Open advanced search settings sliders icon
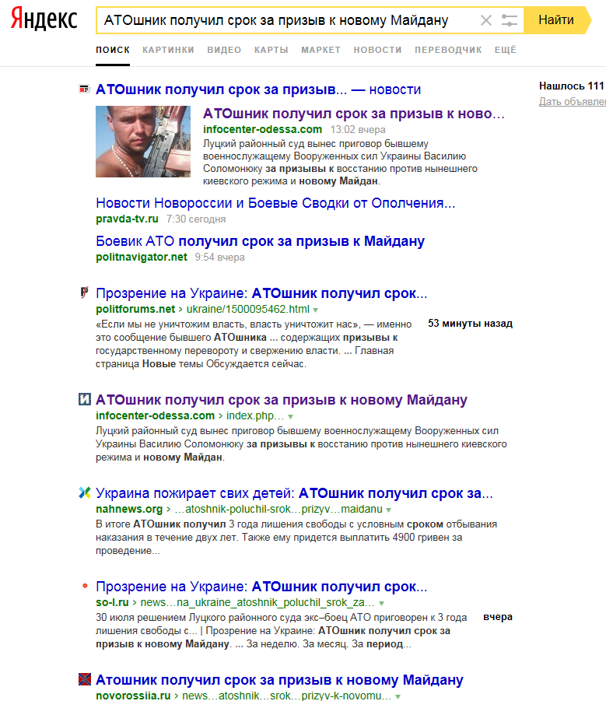Image resolution: width=606 pixels, height=701 pixels. [509, 20]
